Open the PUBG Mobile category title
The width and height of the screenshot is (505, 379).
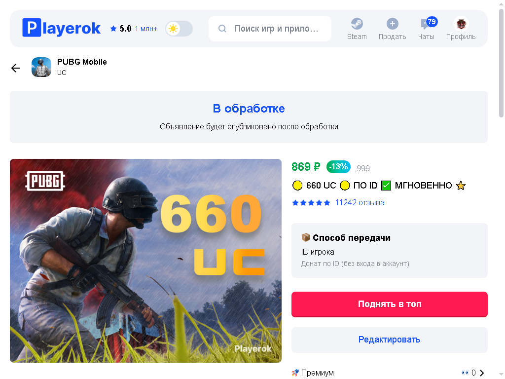(x=82, y=62)
